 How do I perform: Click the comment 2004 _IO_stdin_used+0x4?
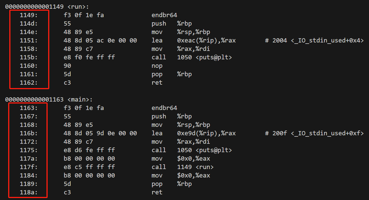314,40
